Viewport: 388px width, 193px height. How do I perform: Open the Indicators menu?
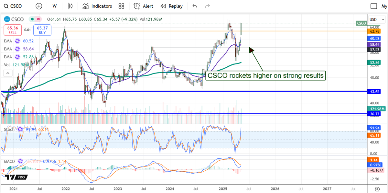coord(97,6)
